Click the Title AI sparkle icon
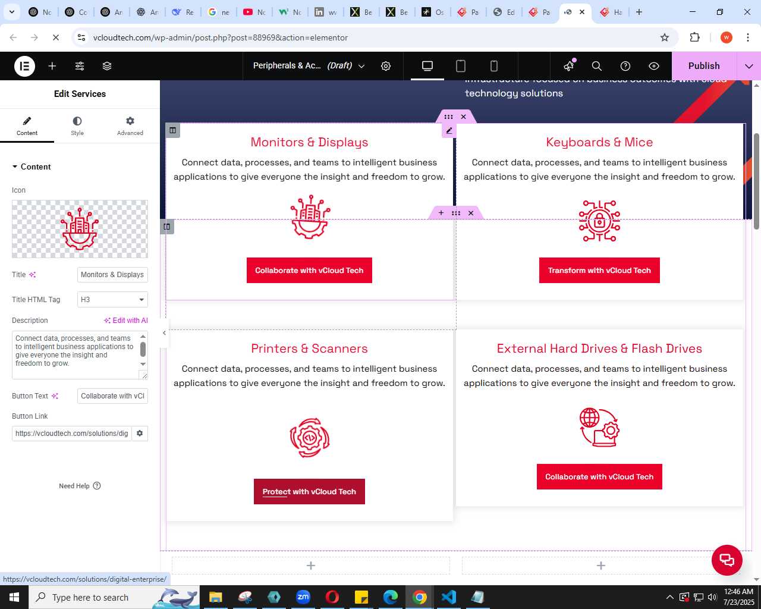This screenshot has height=609, width=761. [x=33, y=275]
